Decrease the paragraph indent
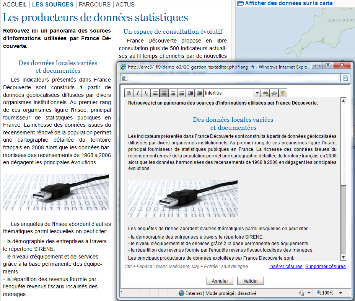Image resolution: width=355 pixels, height=301 pixels. pyautogui.click(x=199, y=93)
